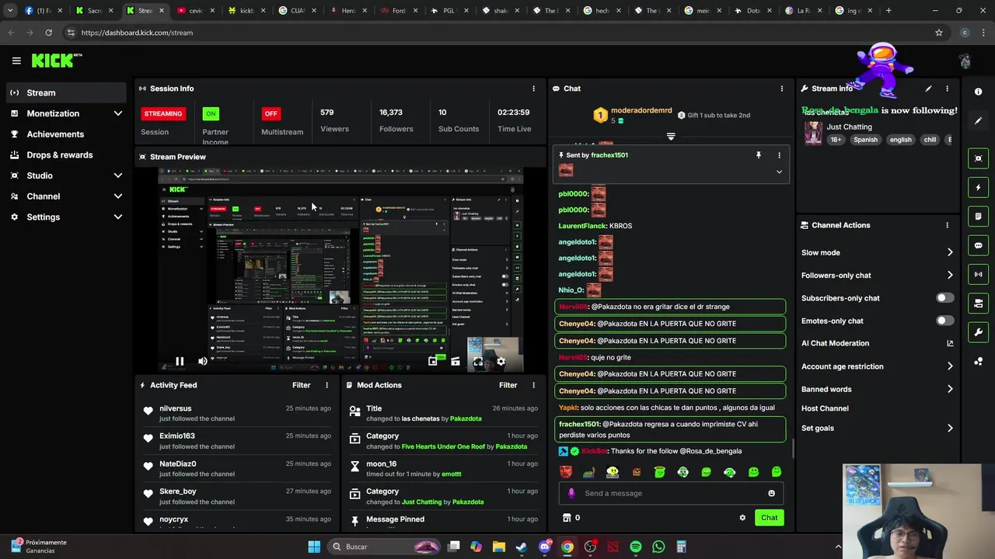
Task: Mute the stream preview volume
Action: pos(203,361)
